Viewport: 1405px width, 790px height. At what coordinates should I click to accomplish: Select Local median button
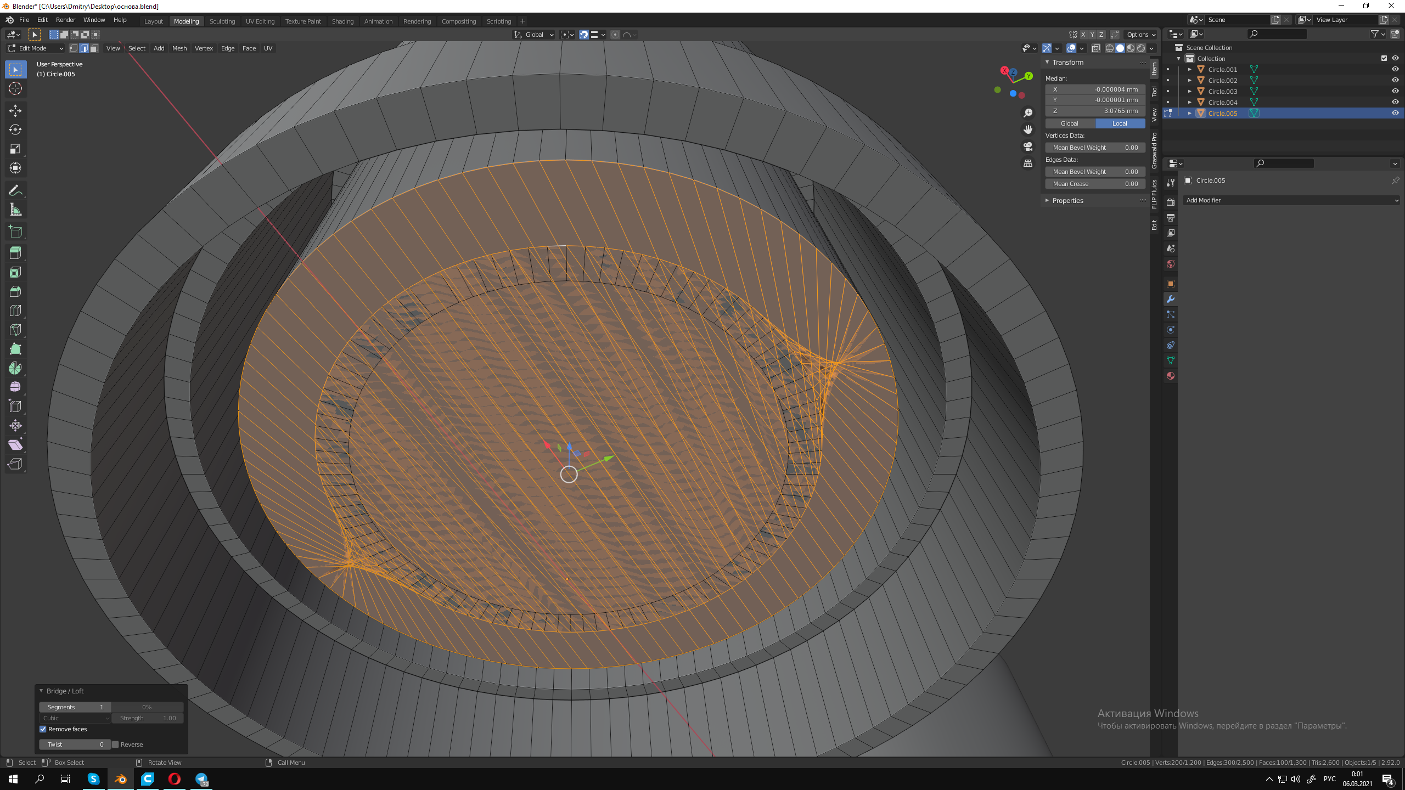tap(1120, 123)
